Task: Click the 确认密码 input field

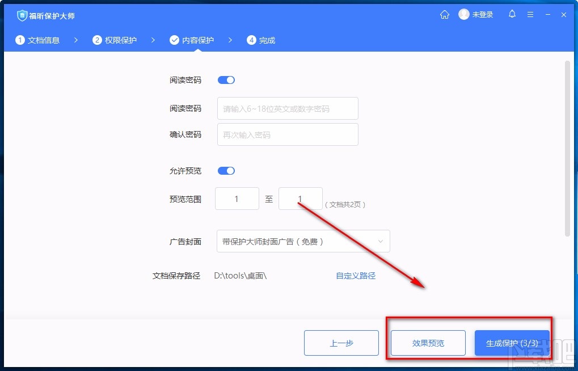Action: (x=288, y=134)
